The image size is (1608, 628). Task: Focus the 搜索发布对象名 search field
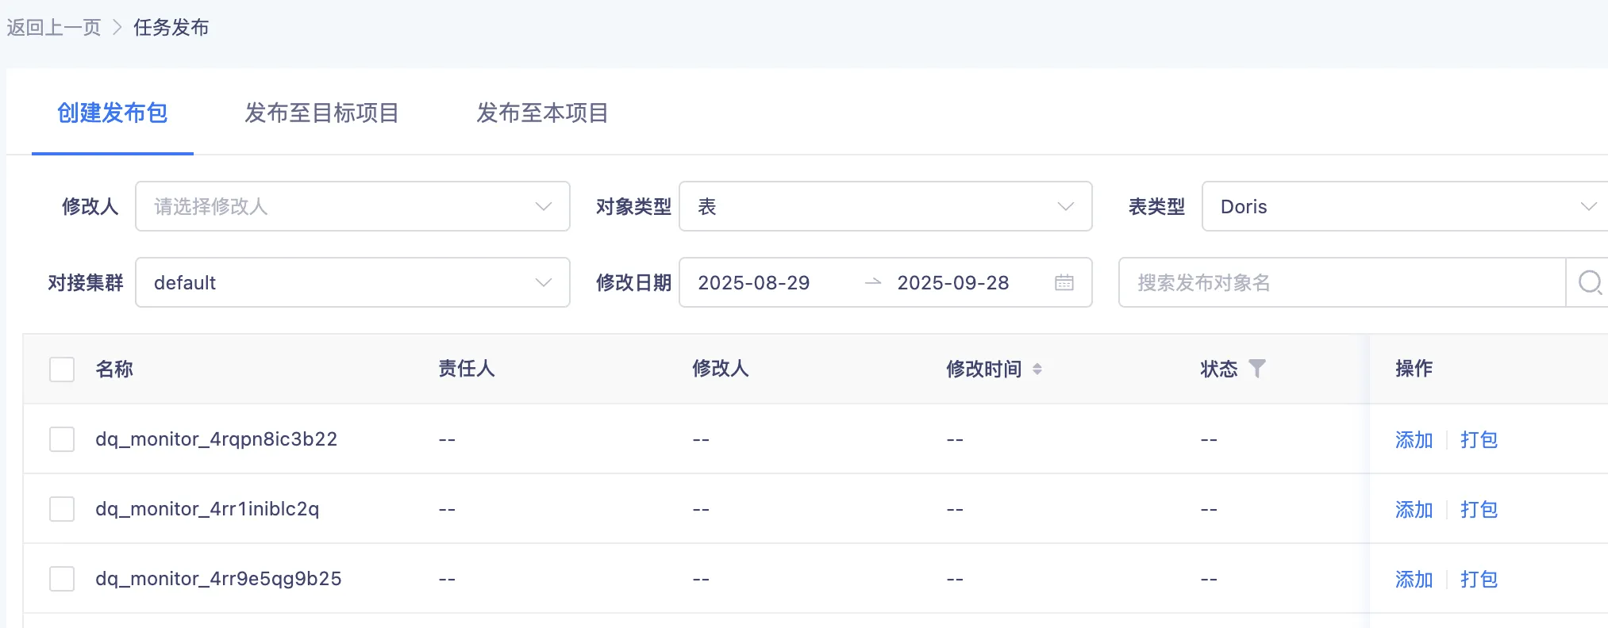click(1341, 282)
